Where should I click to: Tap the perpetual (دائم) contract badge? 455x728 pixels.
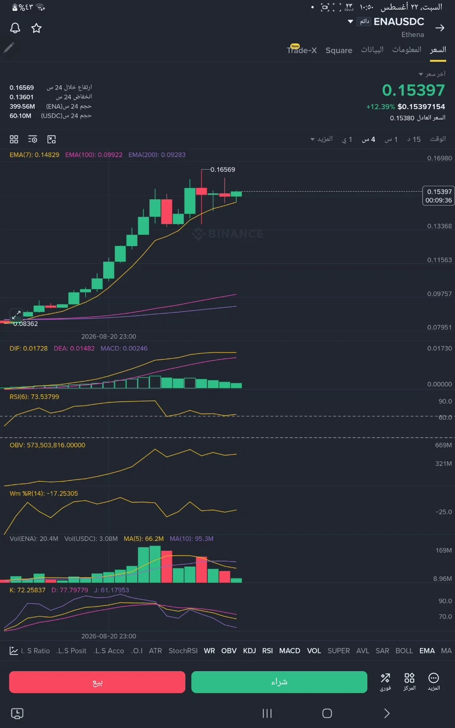(x=364, y=21)
